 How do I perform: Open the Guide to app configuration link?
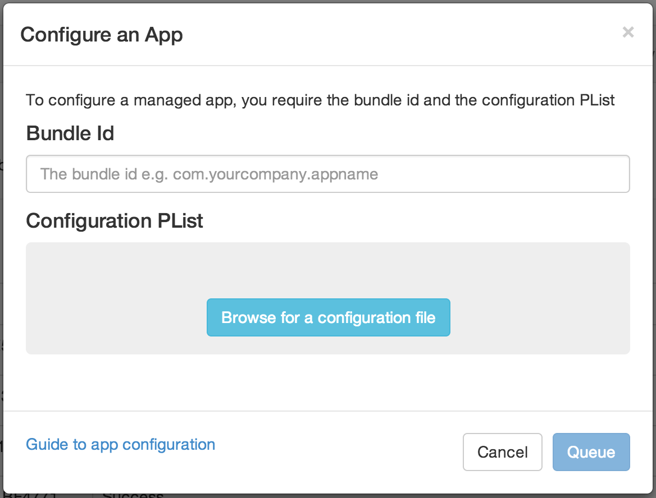(120, 445)
